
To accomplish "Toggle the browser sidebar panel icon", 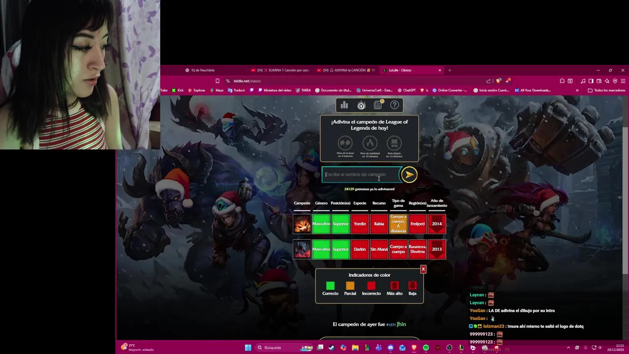I will [x=591, y=81].
